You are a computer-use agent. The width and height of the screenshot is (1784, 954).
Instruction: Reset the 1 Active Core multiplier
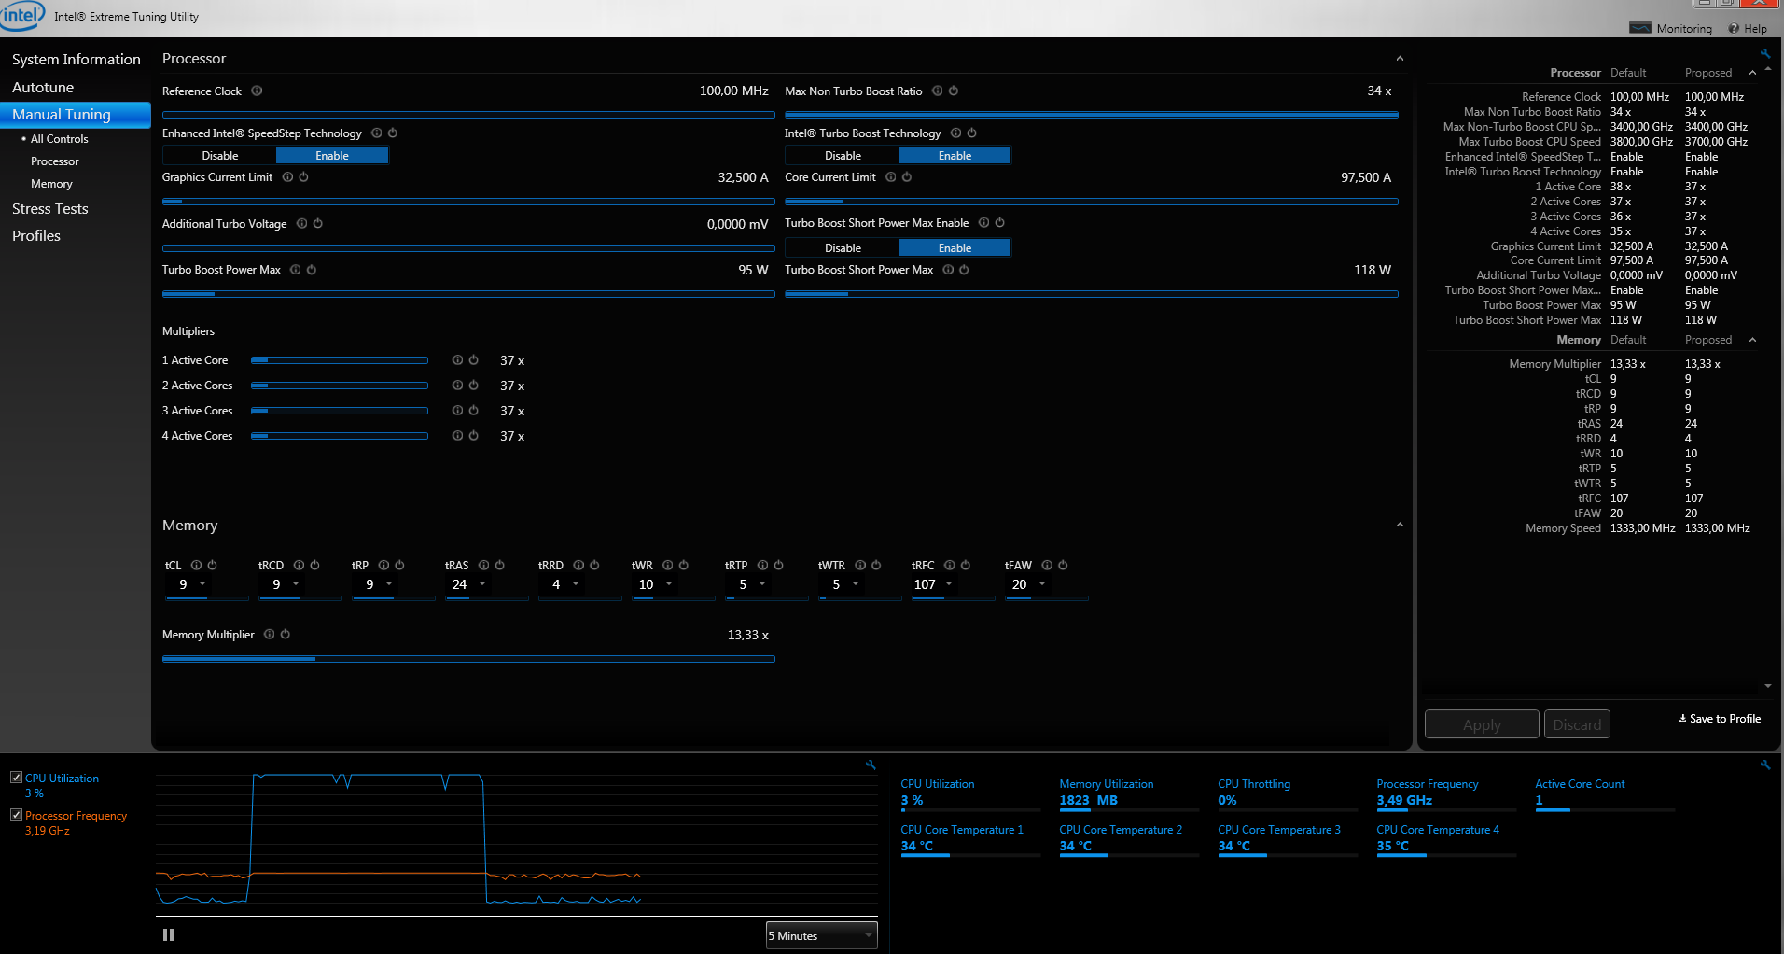click(473, 360)
